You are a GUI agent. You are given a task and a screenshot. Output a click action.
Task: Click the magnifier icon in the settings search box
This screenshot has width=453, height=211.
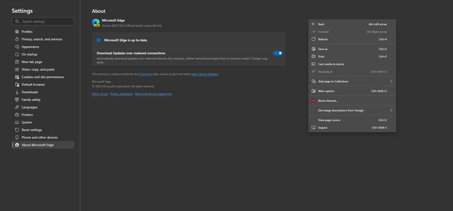click(x=17, y=21)
